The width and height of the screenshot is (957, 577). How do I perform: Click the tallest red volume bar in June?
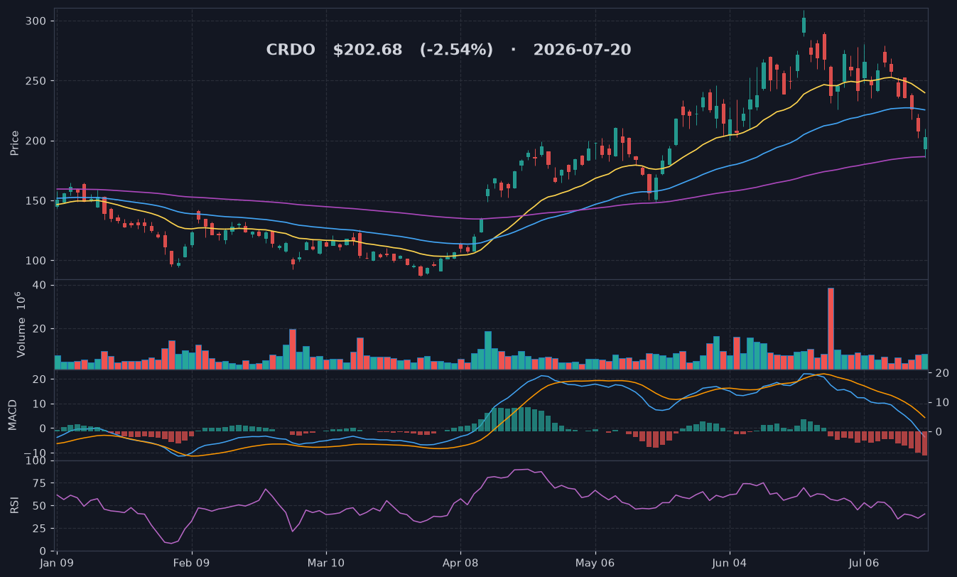tap(831, 328)
